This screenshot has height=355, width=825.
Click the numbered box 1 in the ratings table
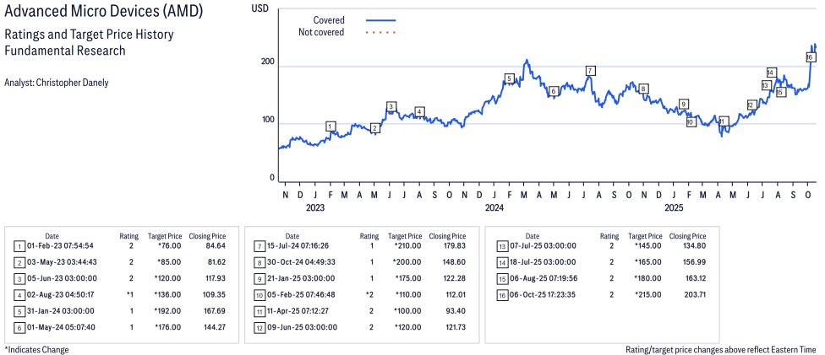point(19,246)
